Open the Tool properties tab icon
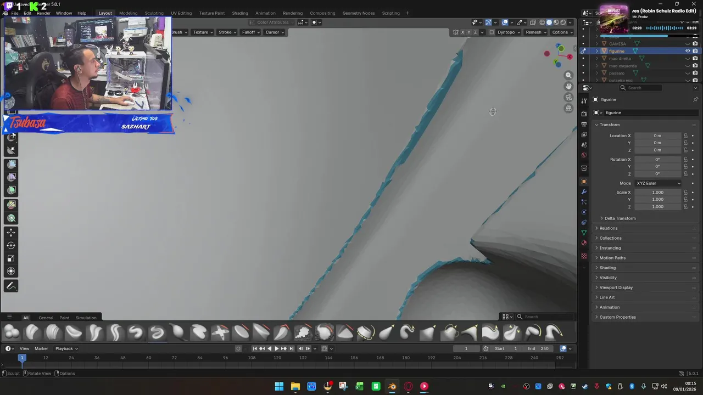 click(584, 100)
